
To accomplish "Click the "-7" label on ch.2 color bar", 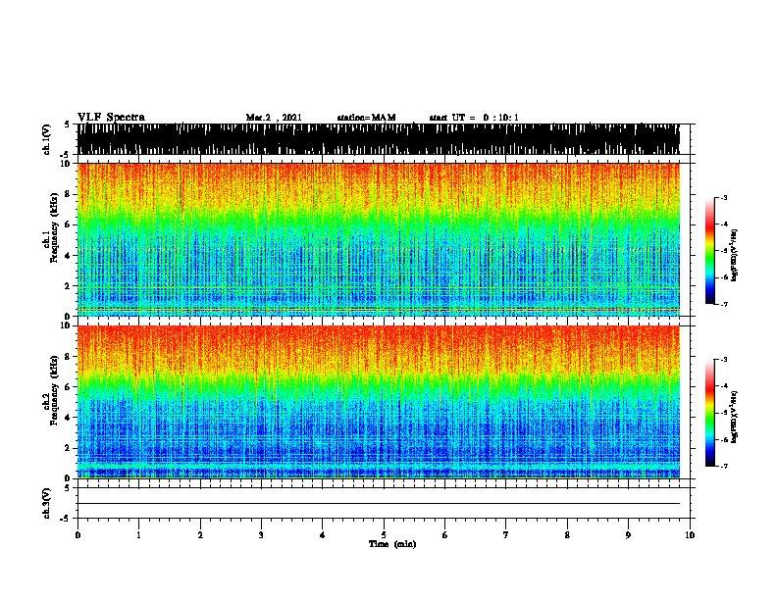I will pyautogui.click(x=724, y=467).
